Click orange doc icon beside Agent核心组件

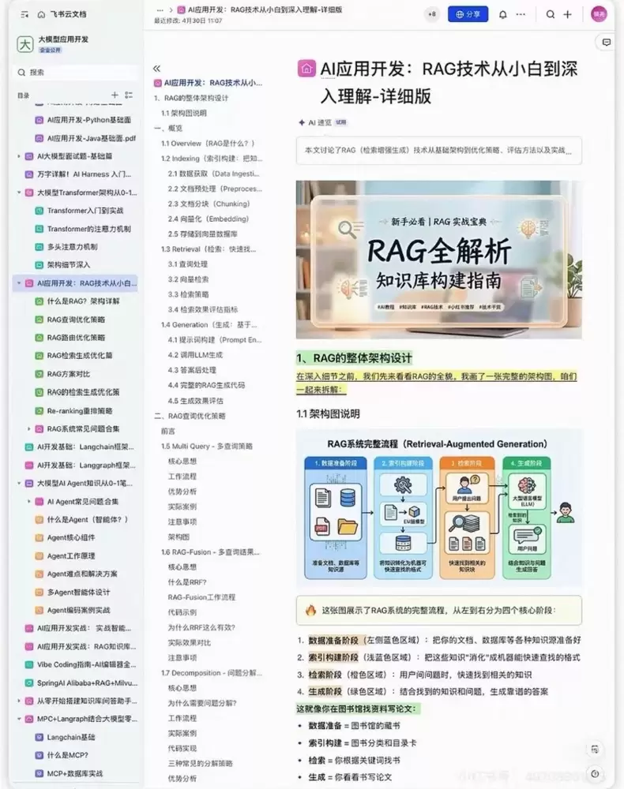pos(39,537)
